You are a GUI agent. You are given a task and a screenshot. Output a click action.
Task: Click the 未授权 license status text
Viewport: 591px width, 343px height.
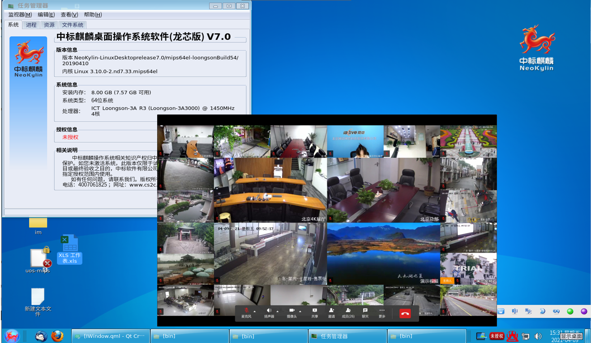coord(70,137)
